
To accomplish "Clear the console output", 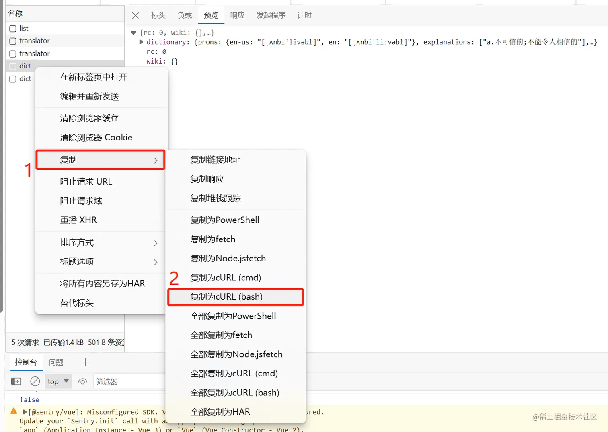I will click(x=35, y=381).
